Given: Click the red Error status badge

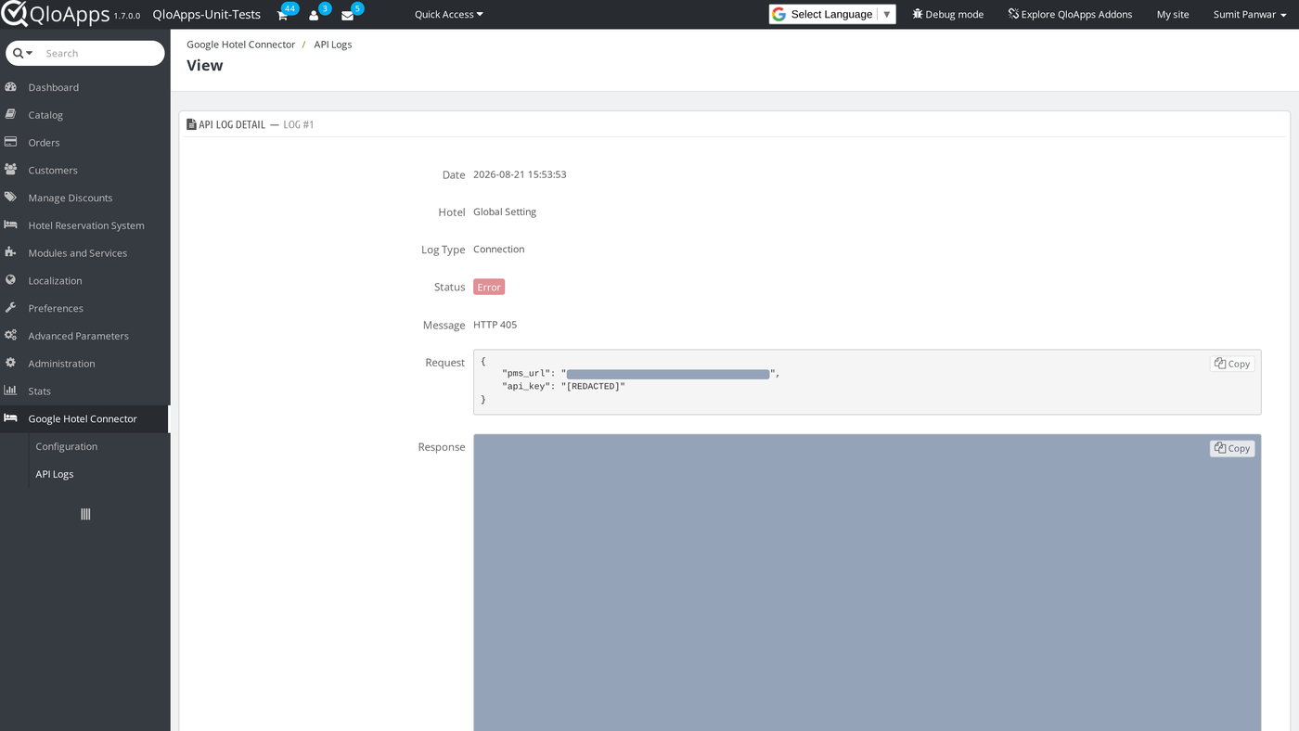Looking at the screenshot, I should 489,287.
